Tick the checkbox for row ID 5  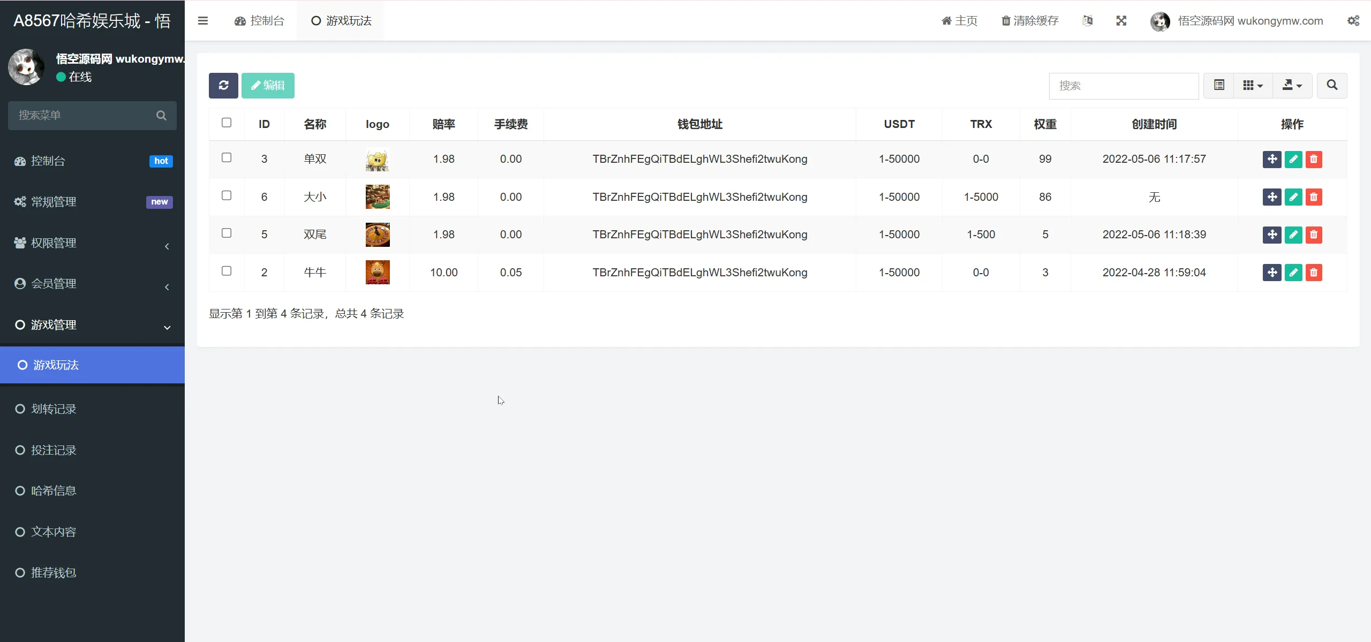pos(227,233)
